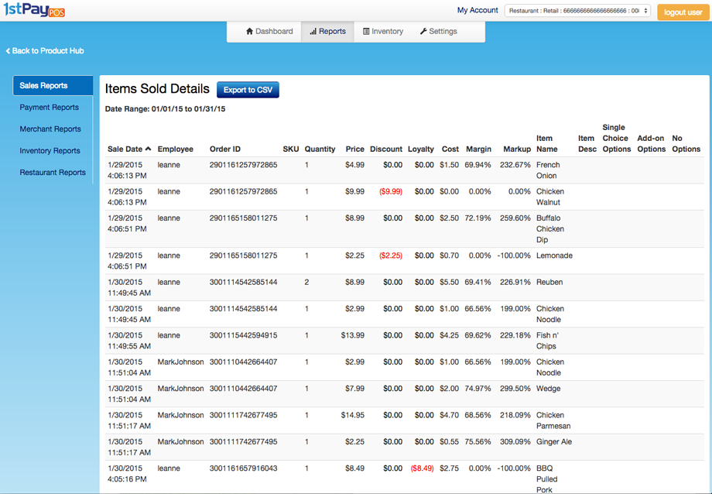Click the Price column header

(x=354, y=149)
